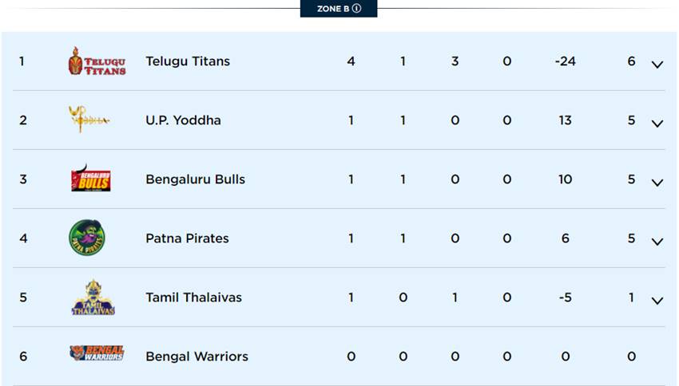The width and height of the screenshot is (679, 386).
Task: Click the Bengaluru Bulls team logo
Action: tap(90, 179)
